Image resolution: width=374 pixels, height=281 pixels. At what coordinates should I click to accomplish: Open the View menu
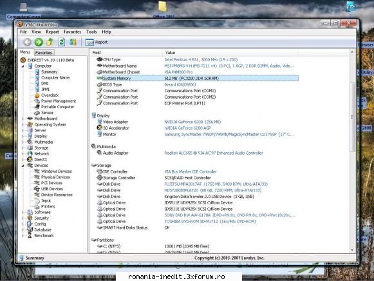click(36, 32)
